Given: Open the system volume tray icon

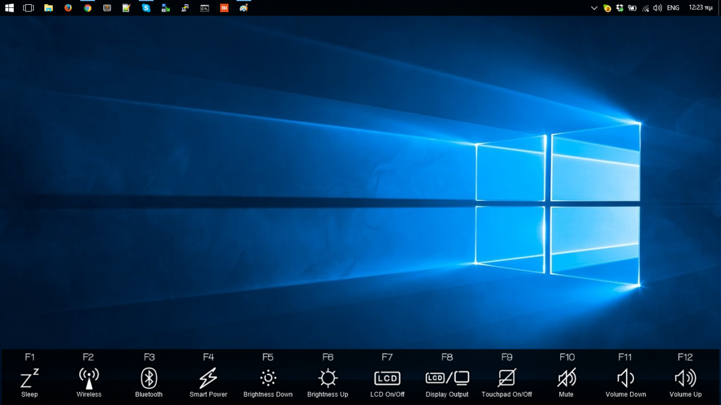Looking at the screenshot, I should [x=657, y=8].
